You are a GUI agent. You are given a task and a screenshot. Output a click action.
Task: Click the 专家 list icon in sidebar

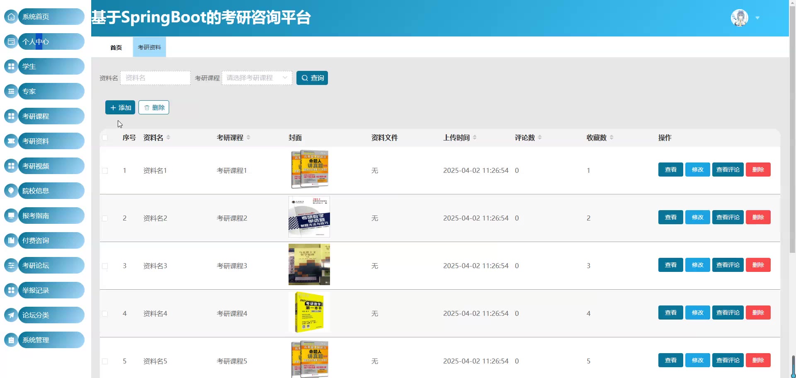click(11, 91)
